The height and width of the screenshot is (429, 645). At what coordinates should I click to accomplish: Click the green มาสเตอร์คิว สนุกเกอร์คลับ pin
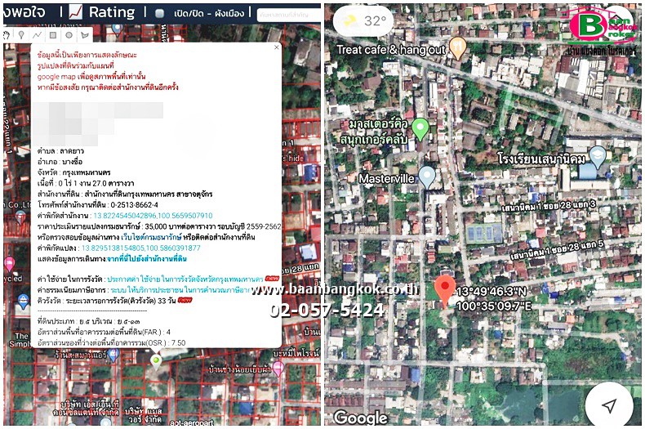click(x=420, y=128)
